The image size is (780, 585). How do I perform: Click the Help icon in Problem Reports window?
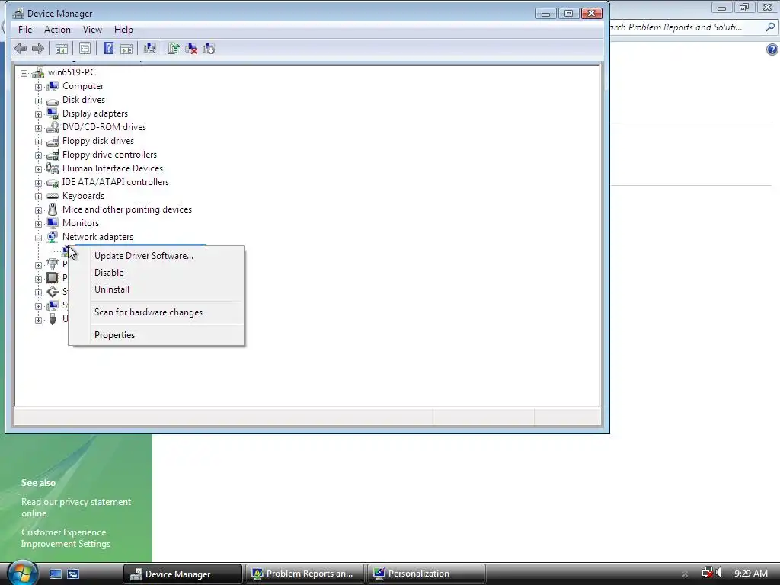(772, 50)
